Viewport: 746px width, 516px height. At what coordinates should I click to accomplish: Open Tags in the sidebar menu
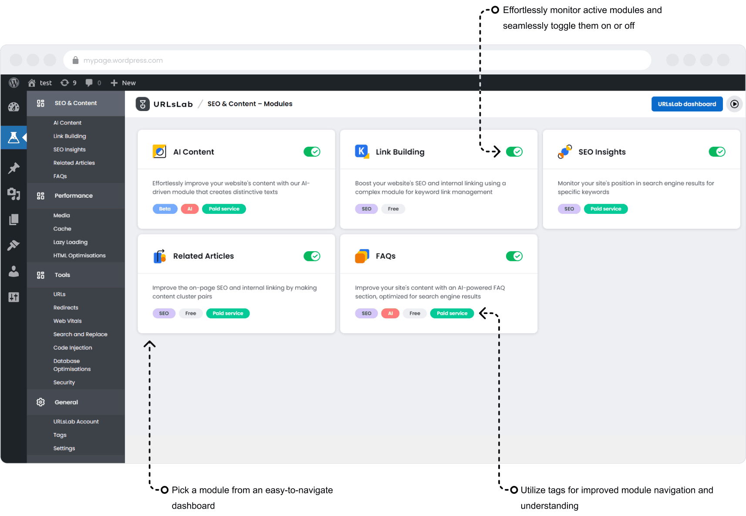click(x=60, y=435)
